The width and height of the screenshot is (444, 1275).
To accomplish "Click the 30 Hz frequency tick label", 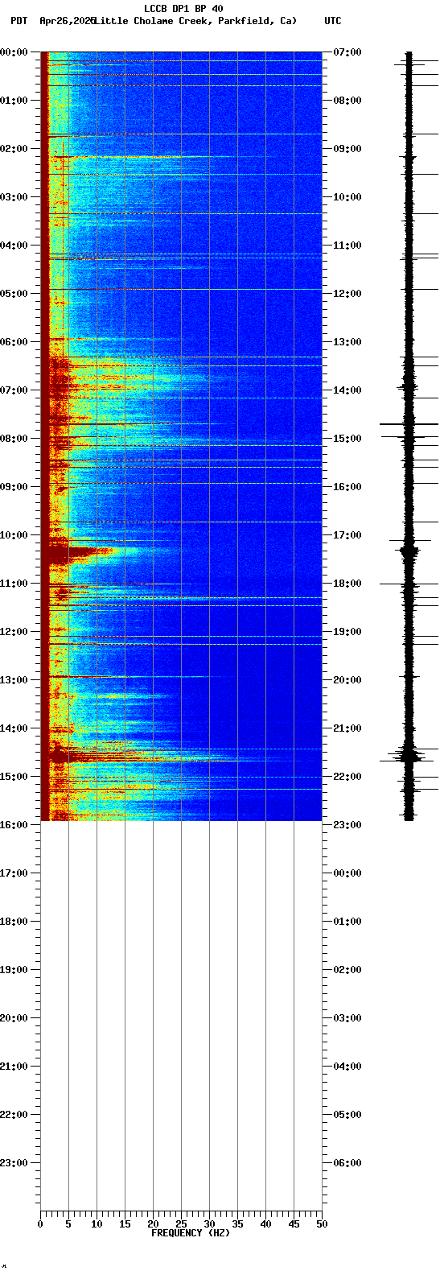I will point(209,1224).
